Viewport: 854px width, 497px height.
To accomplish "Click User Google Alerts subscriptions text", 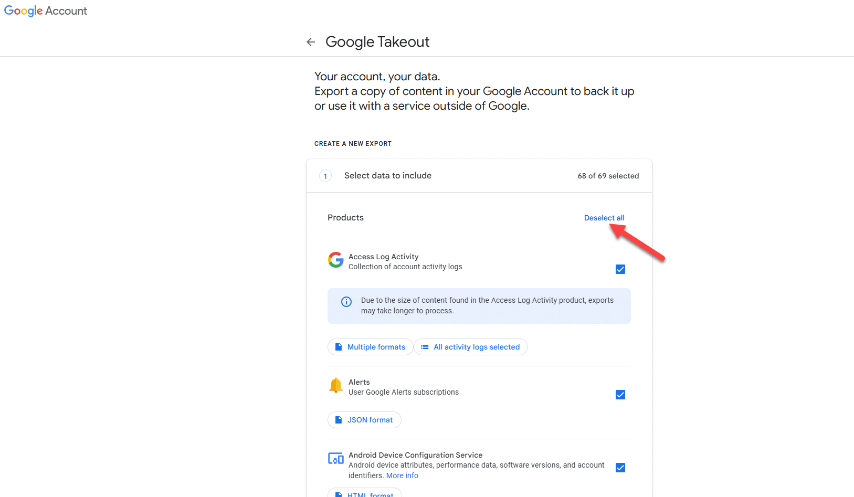I will 404,392.
